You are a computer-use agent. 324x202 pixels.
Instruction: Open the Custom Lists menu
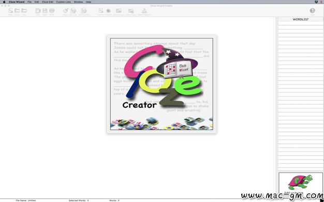(64, 2)
